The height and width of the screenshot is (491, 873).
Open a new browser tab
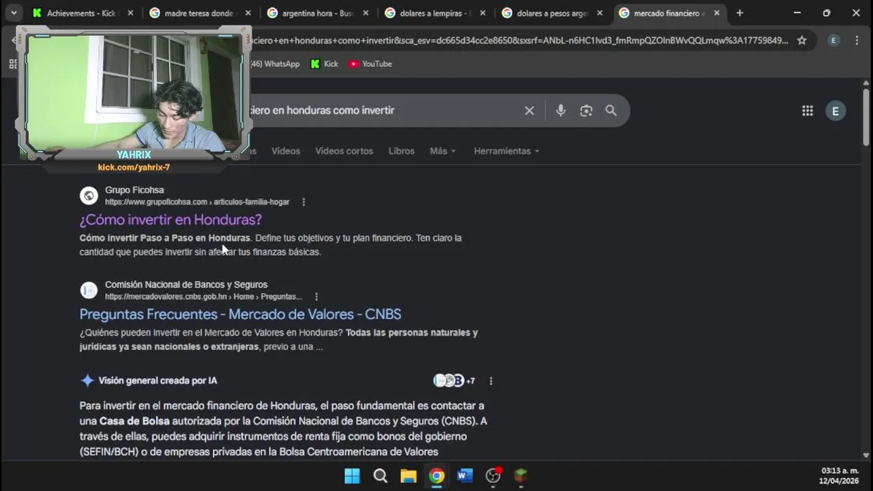click(739, 13)
